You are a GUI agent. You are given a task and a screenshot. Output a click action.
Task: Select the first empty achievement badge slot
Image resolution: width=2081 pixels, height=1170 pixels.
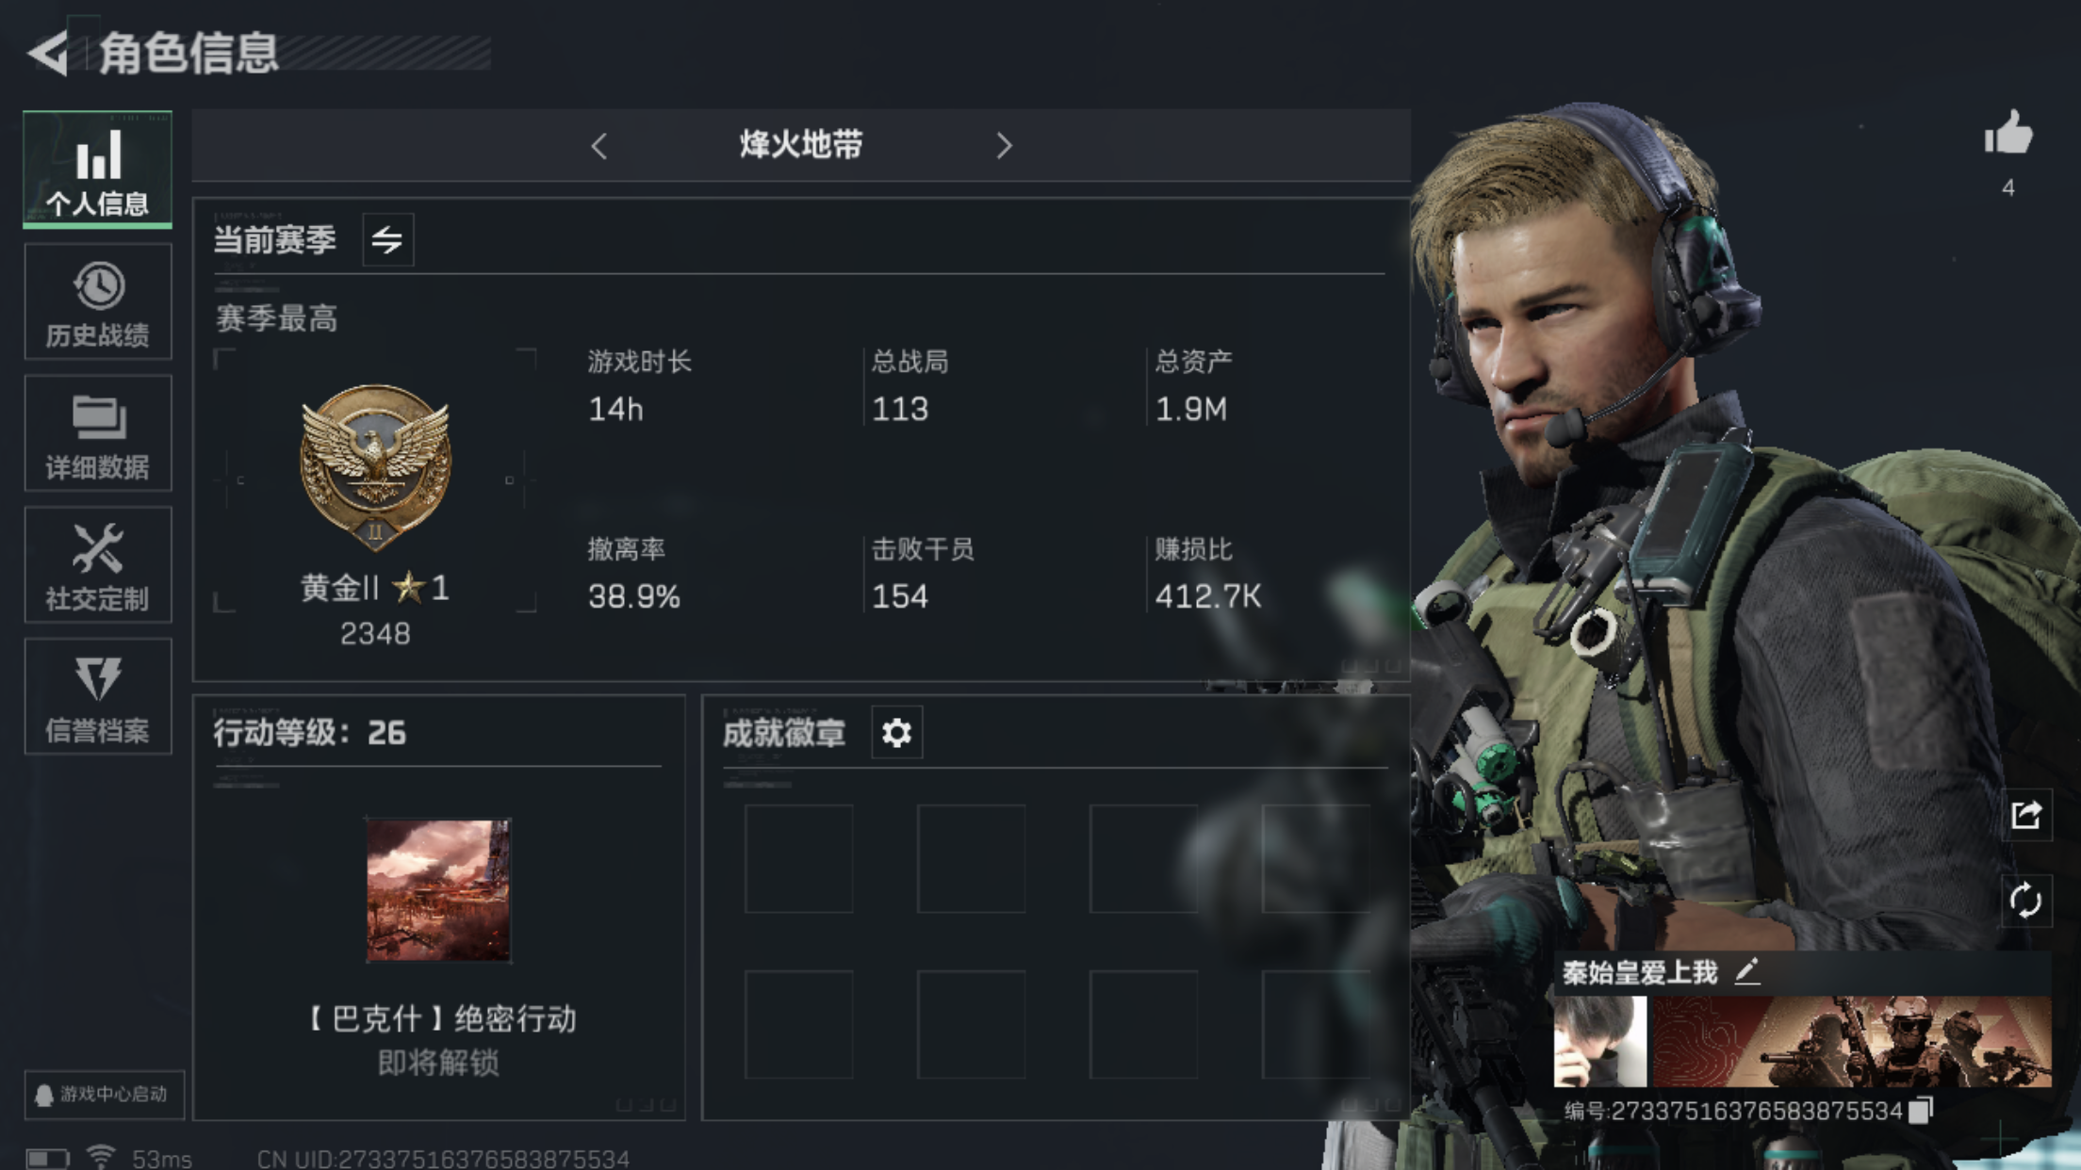pos(798,858)
